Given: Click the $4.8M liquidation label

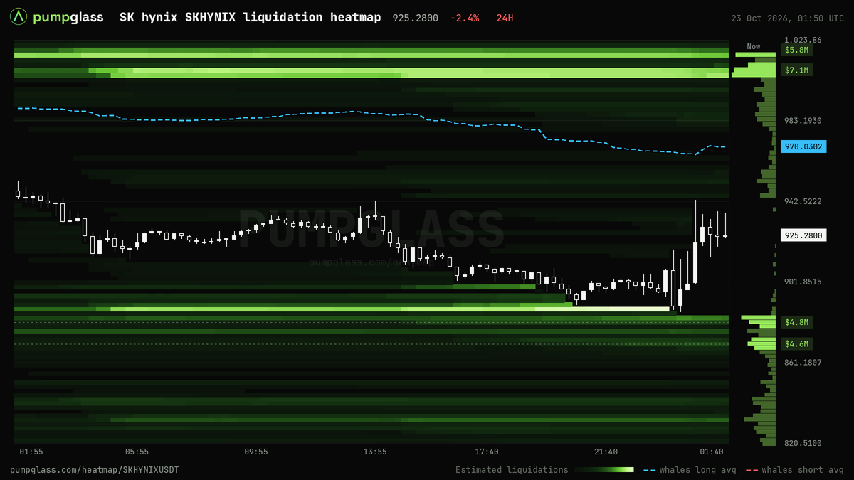Looking at the screenshot, I should 796,322.
